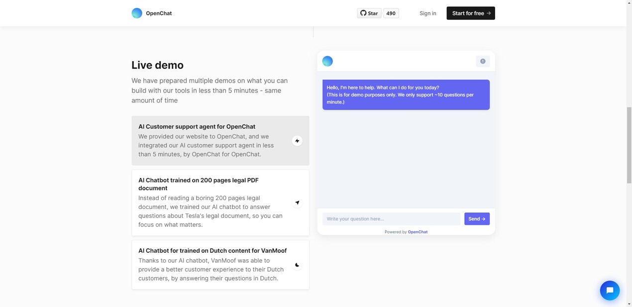632x307 pixels.
Task: Open the floating chat bubble launcher
Action: [x=610, y=291]
